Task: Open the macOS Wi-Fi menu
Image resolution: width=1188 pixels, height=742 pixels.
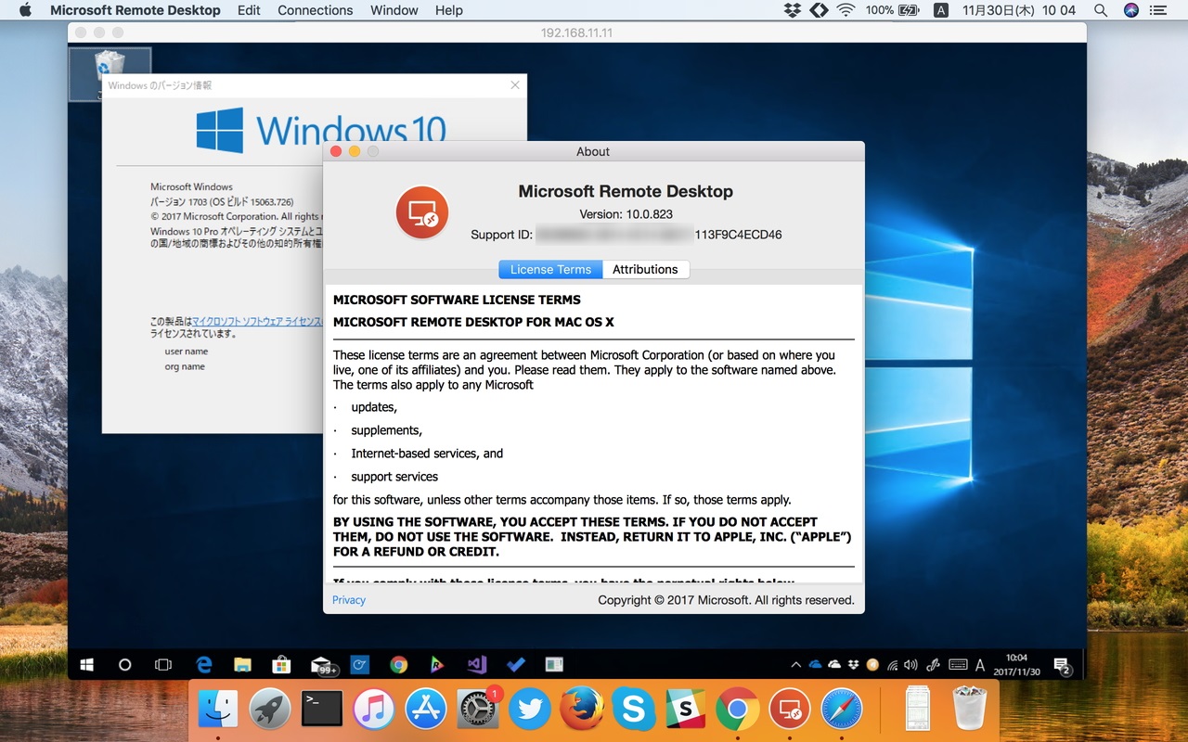Action: click(846, 10)
